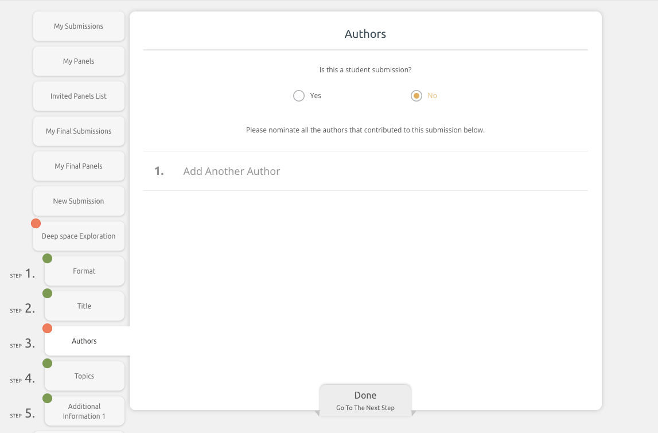Select No for student submission
Image resolution: width=658 pixels, height=433 pixels.
pos(416,96)
